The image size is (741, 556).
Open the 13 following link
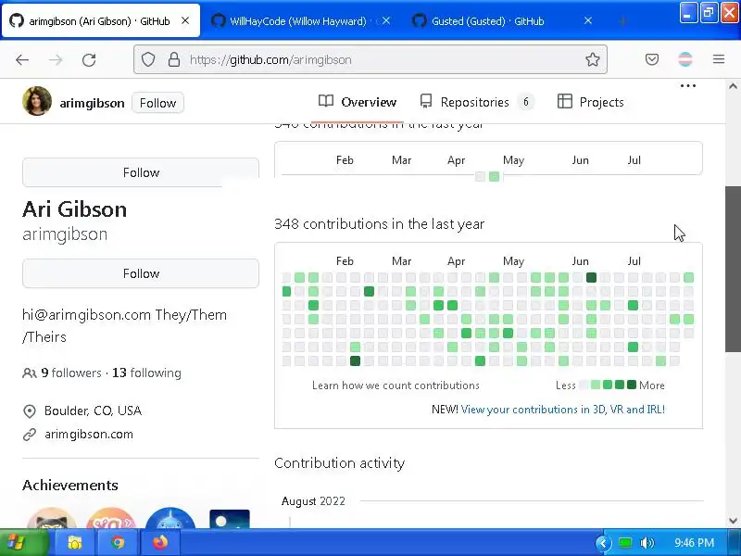(x=146, y=373)
